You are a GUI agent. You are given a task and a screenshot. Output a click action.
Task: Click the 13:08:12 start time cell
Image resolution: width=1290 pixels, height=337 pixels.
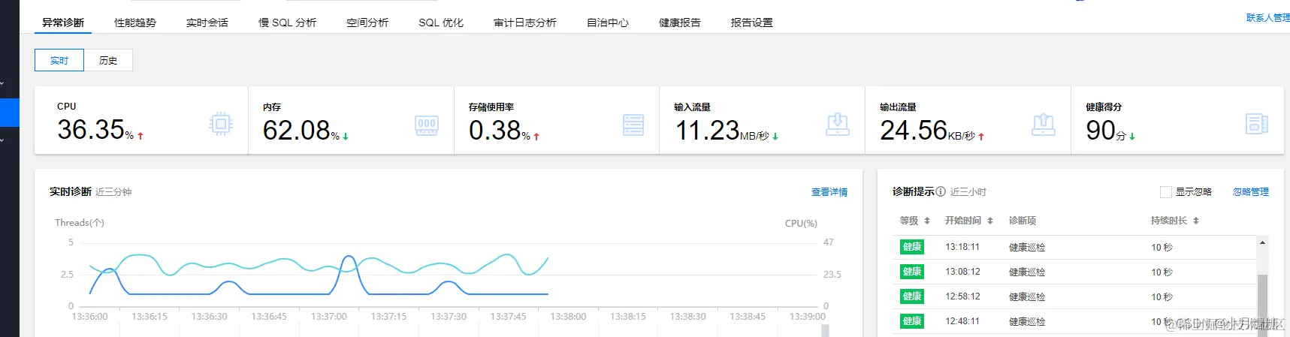point(962,272)
